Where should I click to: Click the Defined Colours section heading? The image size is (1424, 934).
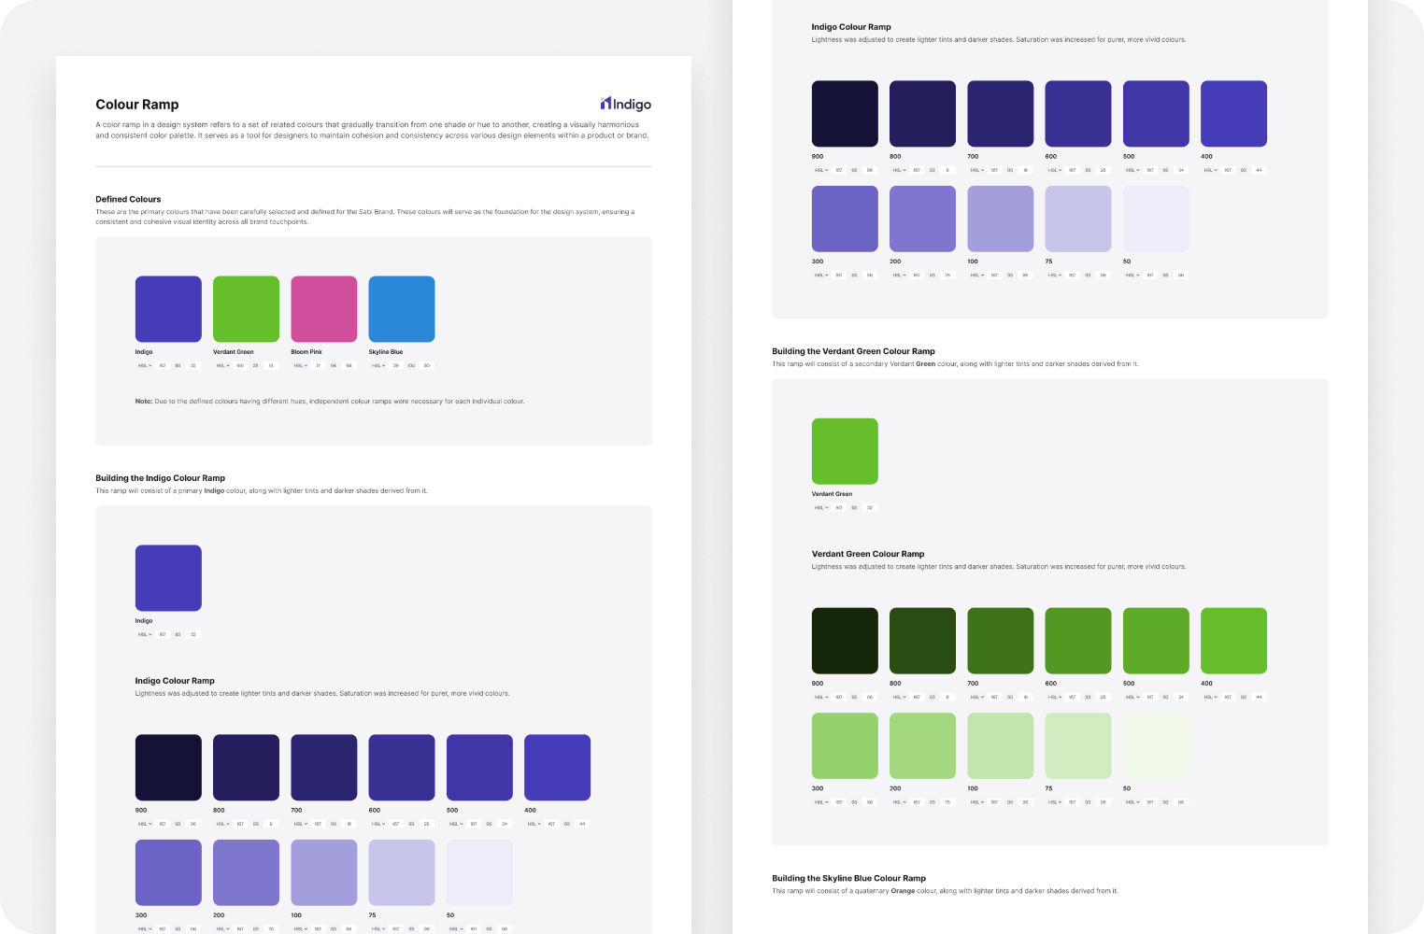[x=128, y=199]
